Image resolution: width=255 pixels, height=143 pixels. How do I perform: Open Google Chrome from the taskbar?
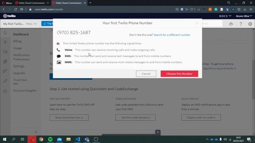[41, 139]
